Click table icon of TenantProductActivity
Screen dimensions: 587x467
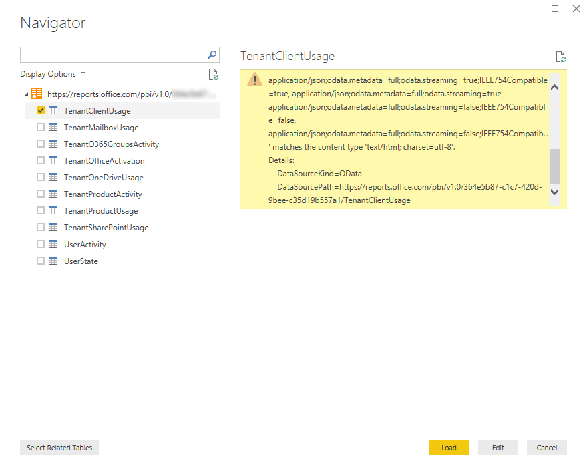pyautogui.click(x=53, y=194)
